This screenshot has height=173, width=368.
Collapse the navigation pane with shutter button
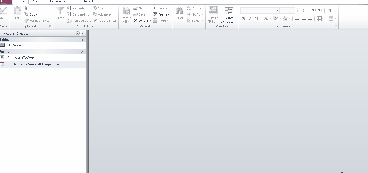[84, 33]
